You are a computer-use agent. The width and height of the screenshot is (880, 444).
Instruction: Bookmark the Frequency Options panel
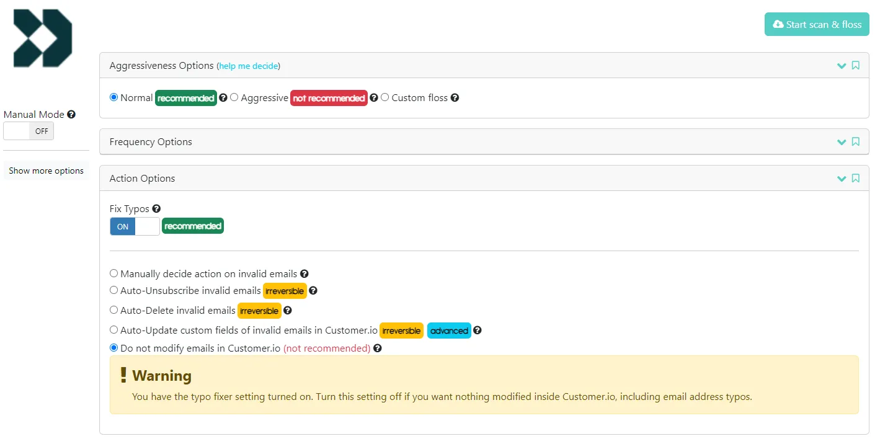pyautogui.click(x=856, y=142)
